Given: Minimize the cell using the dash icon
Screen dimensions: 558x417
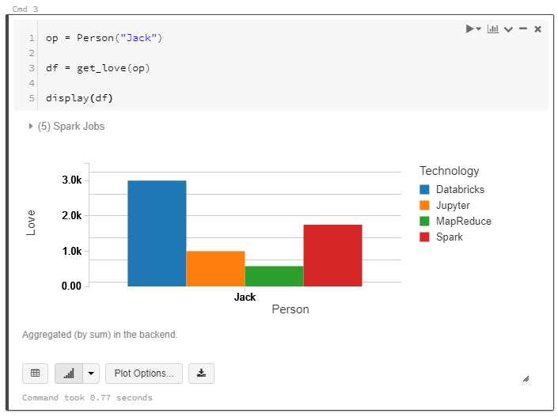Looking at the screenshot, I should point(523,29).
